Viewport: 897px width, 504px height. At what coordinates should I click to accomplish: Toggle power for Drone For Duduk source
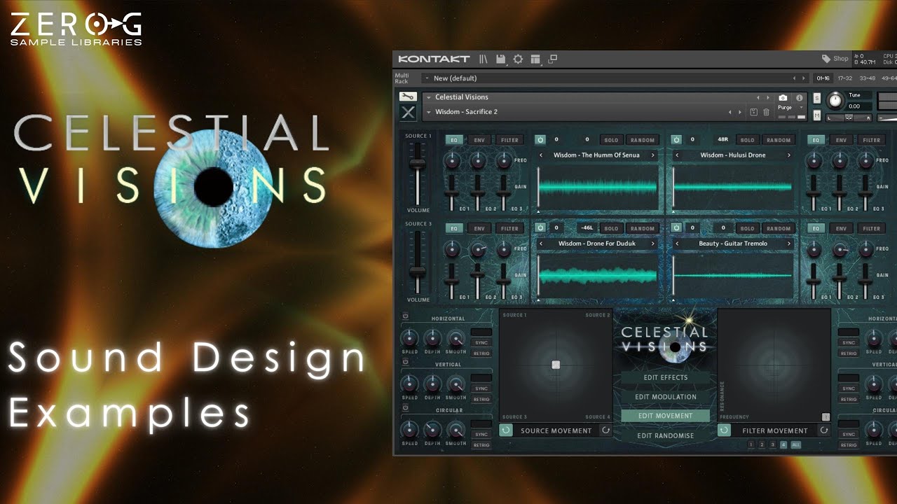click(x=540, y=228)
